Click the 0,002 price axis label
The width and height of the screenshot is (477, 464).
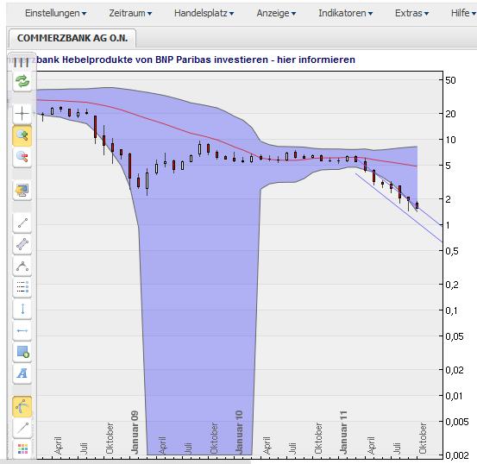[456, 455]
